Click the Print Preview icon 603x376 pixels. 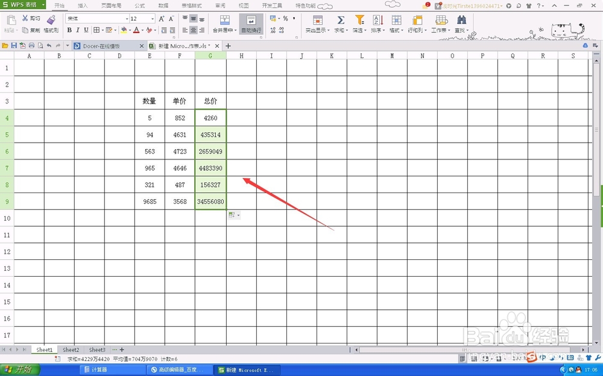pyautogui.click(x=40, y=46)
